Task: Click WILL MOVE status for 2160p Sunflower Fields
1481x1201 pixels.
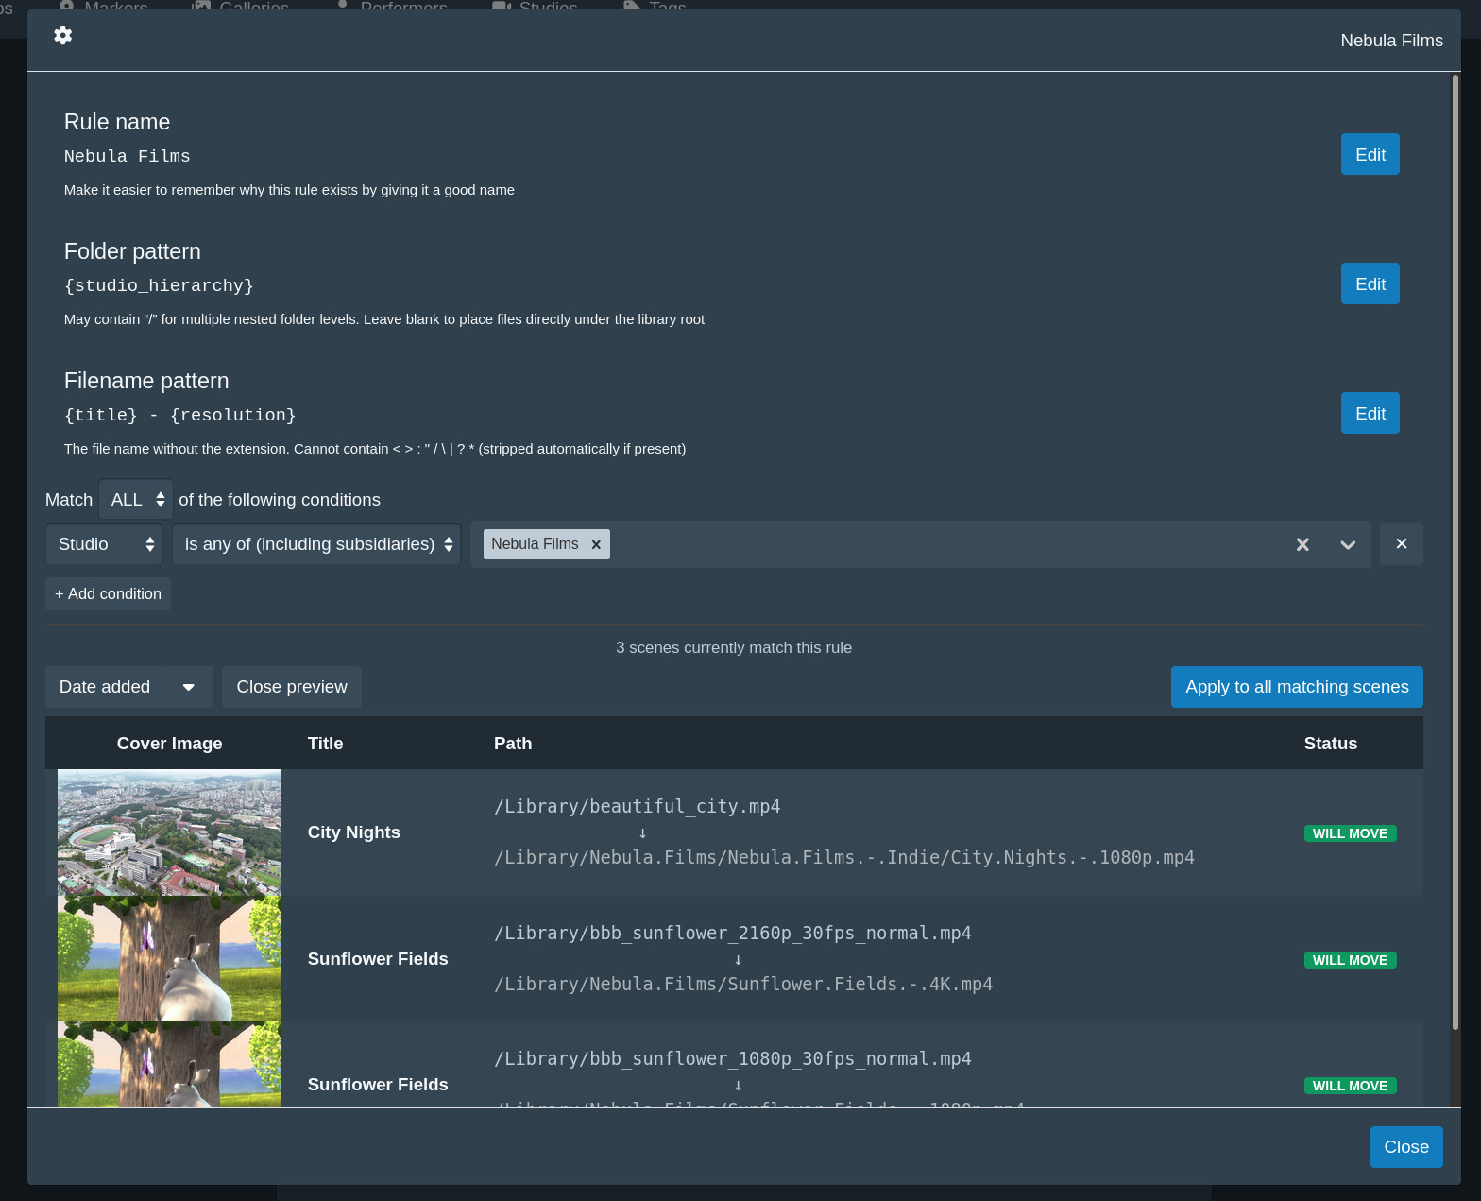Action: pyautogui.click(x=1350, y=960)
